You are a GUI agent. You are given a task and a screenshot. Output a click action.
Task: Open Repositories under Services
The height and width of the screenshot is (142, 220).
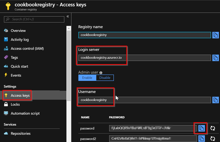point(21,133)
